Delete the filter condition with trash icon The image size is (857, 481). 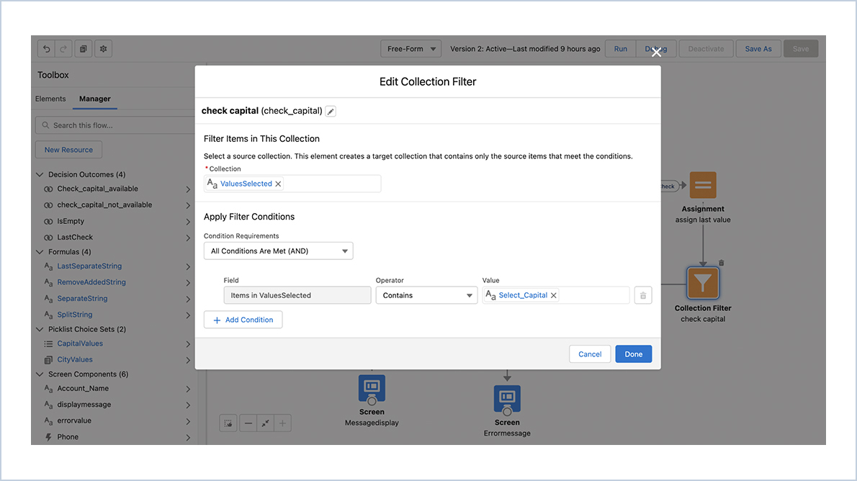[x=643, y=295]
